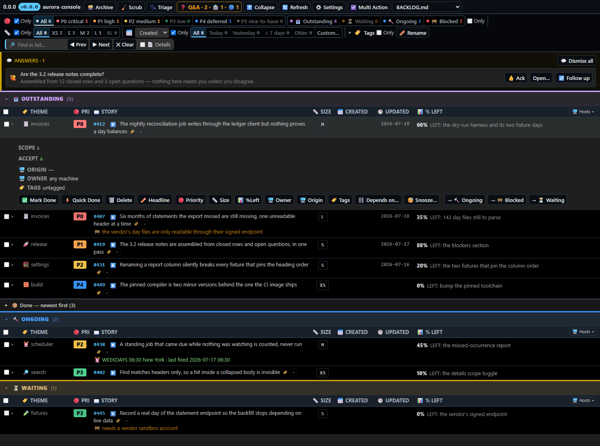The width and height of the screenshot is (600, 446).
Task: Filter by size XS 2
Action: [57, 33]
